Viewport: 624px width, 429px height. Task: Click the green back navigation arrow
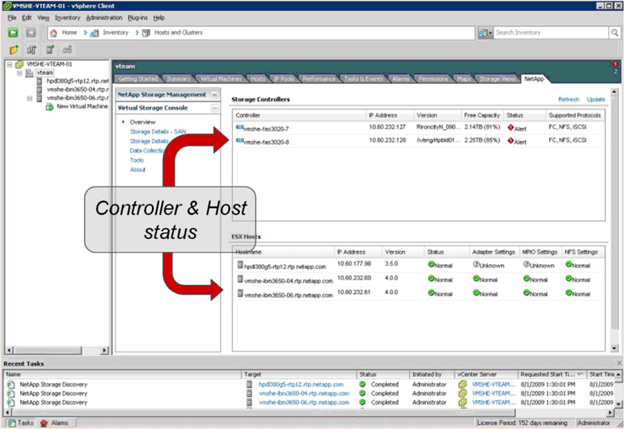pos(13,33)
